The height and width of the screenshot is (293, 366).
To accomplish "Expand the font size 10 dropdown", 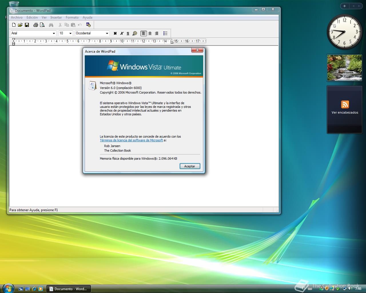I will (70, 33).
